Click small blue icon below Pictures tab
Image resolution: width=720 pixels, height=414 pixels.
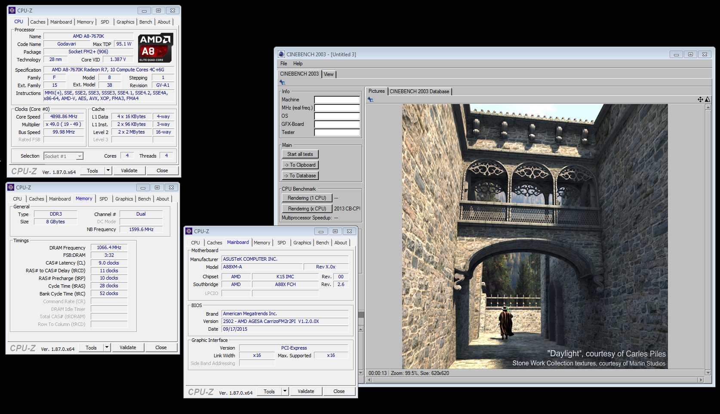[370, 99]
